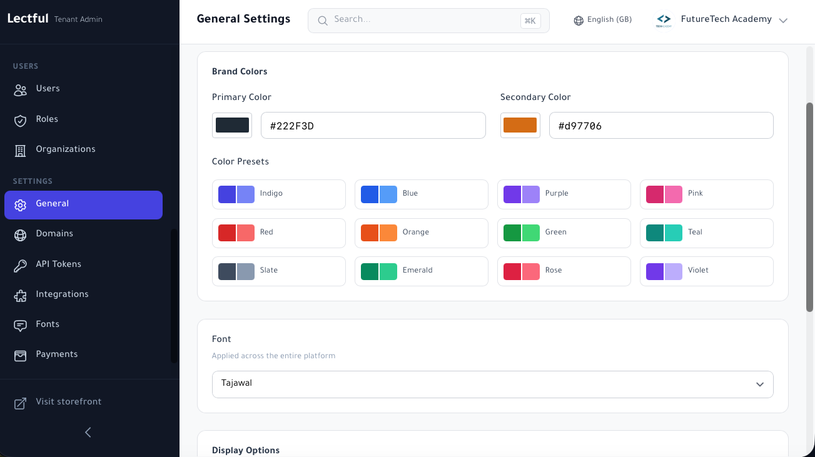Select the Purple color preset
The width and height of the screenshot is (815, 457).
(x=564, y=194)
